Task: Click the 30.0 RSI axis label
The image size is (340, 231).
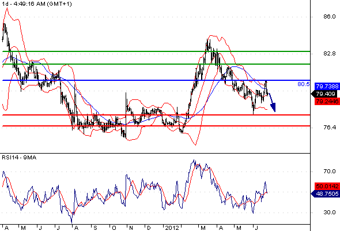Action: click(x=330, y=213)
